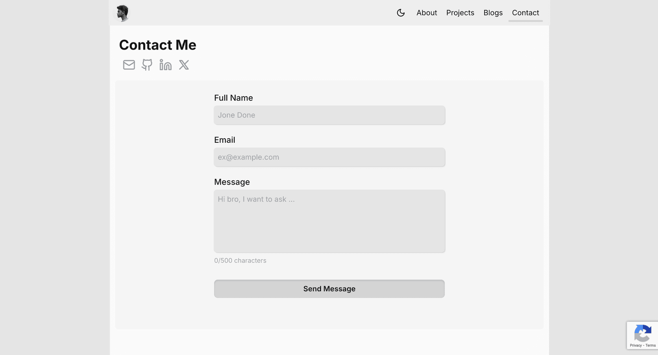658x355 pixels.
Task: Visit the X (Twitter) profile icon
Action: (x=184, y=65)
